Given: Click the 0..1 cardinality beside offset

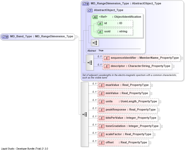Looking at the screenshot, I should pos(94,141).
